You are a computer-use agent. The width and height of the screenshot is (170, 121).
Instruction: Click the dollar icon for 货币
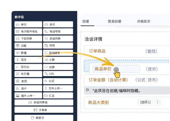[x=18, y=60]
